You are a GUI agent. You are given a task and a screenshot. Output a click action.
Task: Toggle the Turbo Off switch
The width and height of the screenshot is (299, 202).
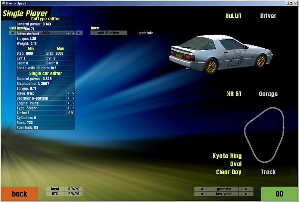tap(71, 113)
